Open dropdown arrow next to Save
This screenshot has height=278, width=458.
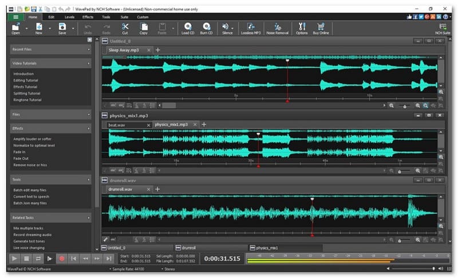coord(73,29)
